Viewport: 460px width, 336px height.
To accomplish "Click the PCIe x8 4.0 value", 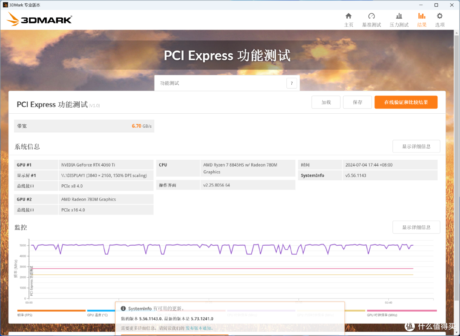I will [106, 186].
